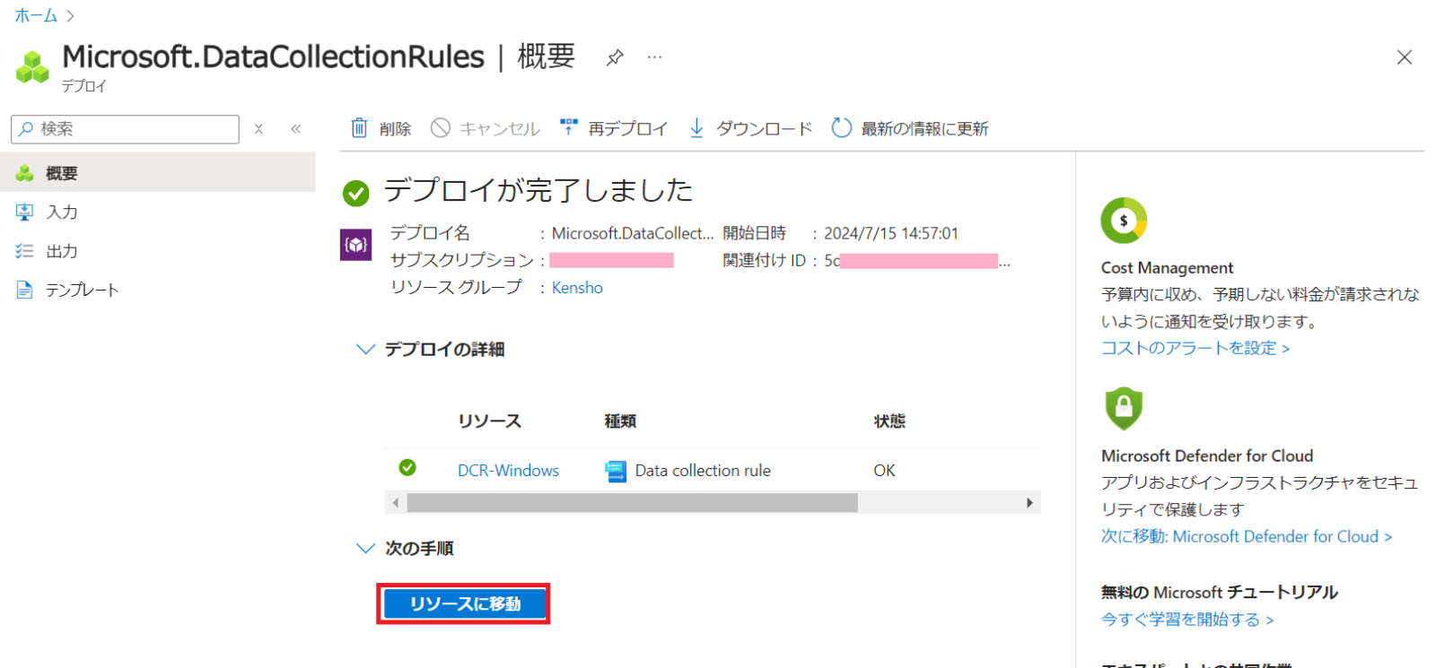1444x668 pixels.
Task: Open 次に移動: Microsoft Defender for Cloud link
Action: click(x=1247, y=536)
